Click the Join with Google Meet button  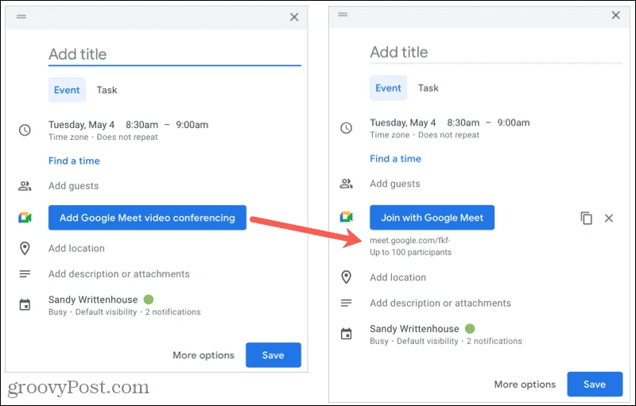tap(432, 218)
